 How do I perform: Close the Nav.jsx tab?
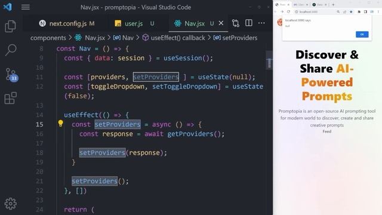(x=221, y=23)
